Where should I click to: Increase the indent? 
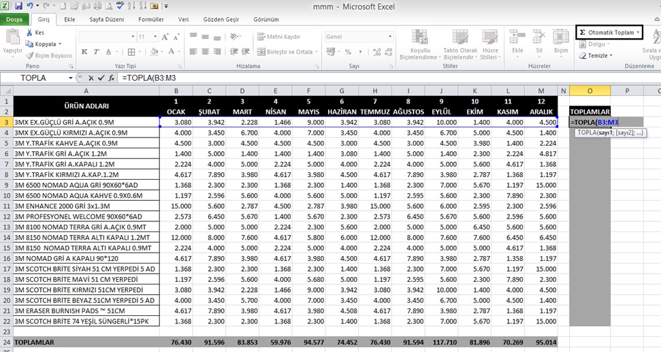click(246, 52)
